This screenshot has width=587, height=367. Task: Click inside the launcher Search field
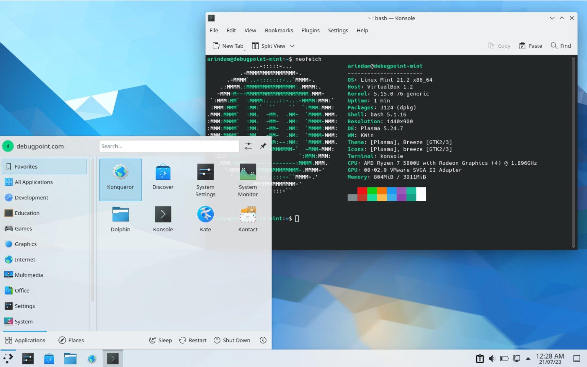point(169,146)
